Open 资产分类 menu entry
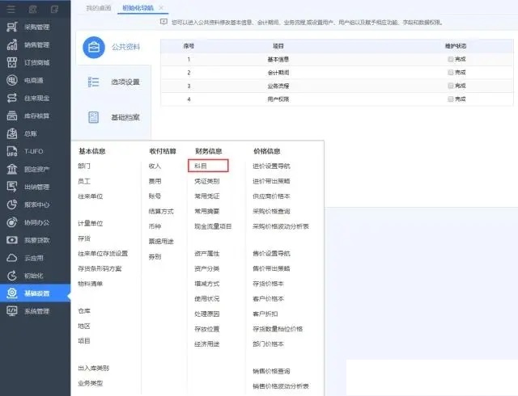This screenshot has height=396, width=518. point(207,268)
